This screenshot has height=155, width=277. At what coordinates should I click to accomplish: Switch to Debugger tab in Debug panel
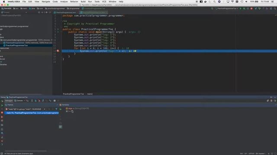click(9, 101)
